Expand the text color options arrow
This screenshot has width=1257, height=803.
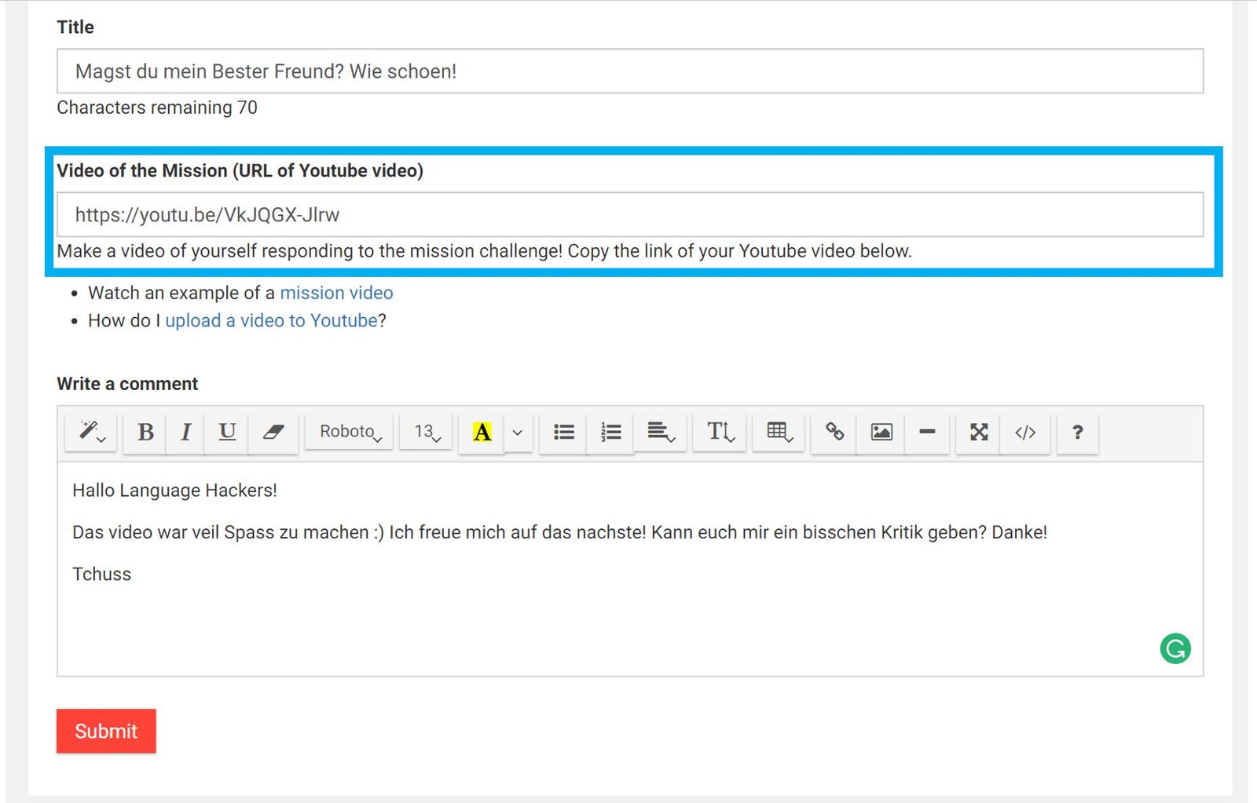tap(517, 432)
